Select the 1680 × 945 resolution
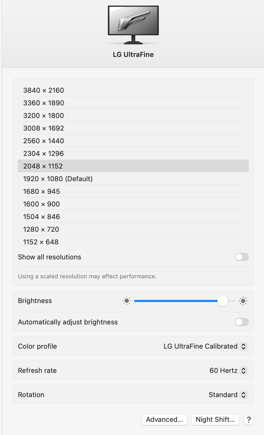 [x=42, y=191]
